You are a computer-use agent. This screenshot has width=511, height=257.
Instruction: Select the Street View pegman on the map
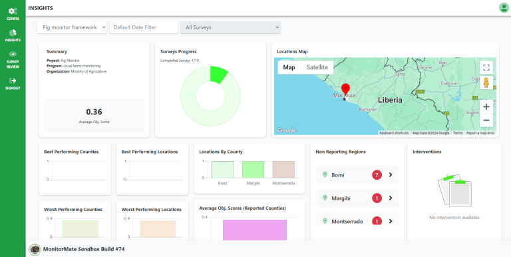pos(486,83)
